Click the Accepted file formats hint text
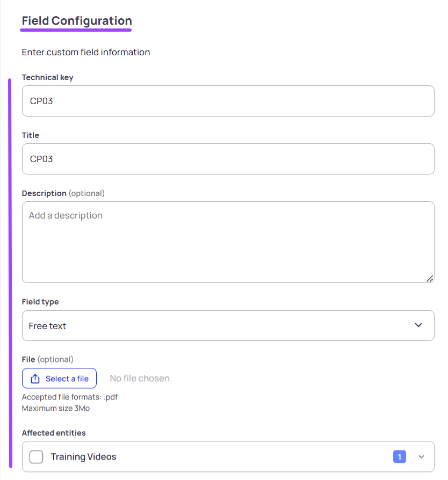 (69, 397)
